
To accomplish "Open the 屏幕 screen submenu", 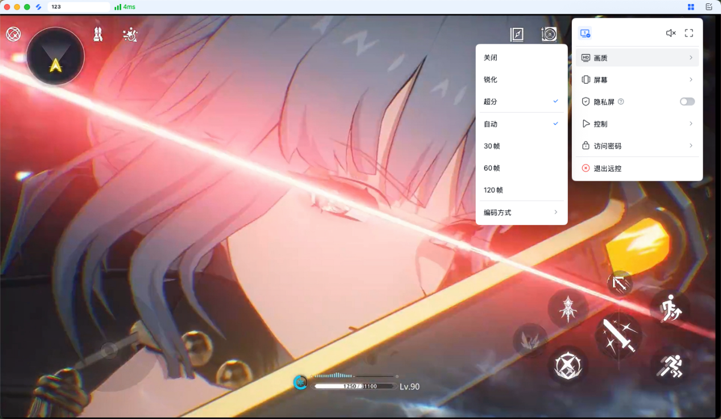I will [x=637, y=80].
